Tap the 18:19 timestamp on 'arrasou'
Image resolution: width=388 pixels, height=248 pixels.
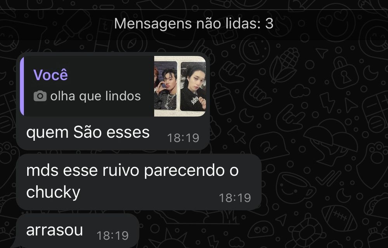pyautogui.click(x=113, y=235)
